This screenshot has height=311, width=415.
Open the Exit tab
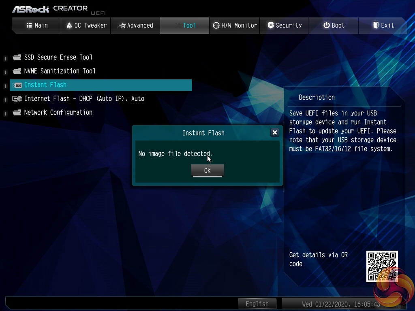(x=383, y=26)
